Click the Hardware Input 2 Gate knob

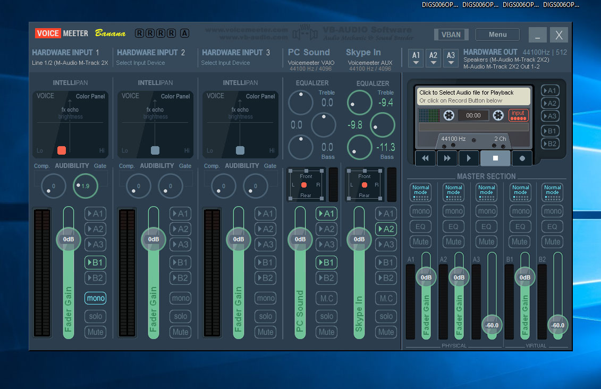(170, 186)
